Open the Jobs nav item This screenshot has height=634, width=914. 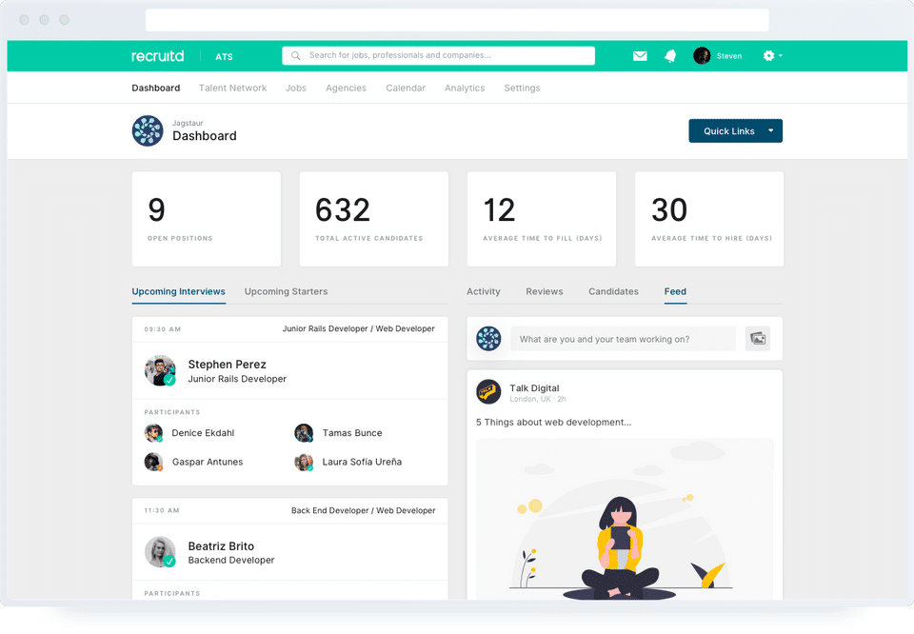pos(296,88)
